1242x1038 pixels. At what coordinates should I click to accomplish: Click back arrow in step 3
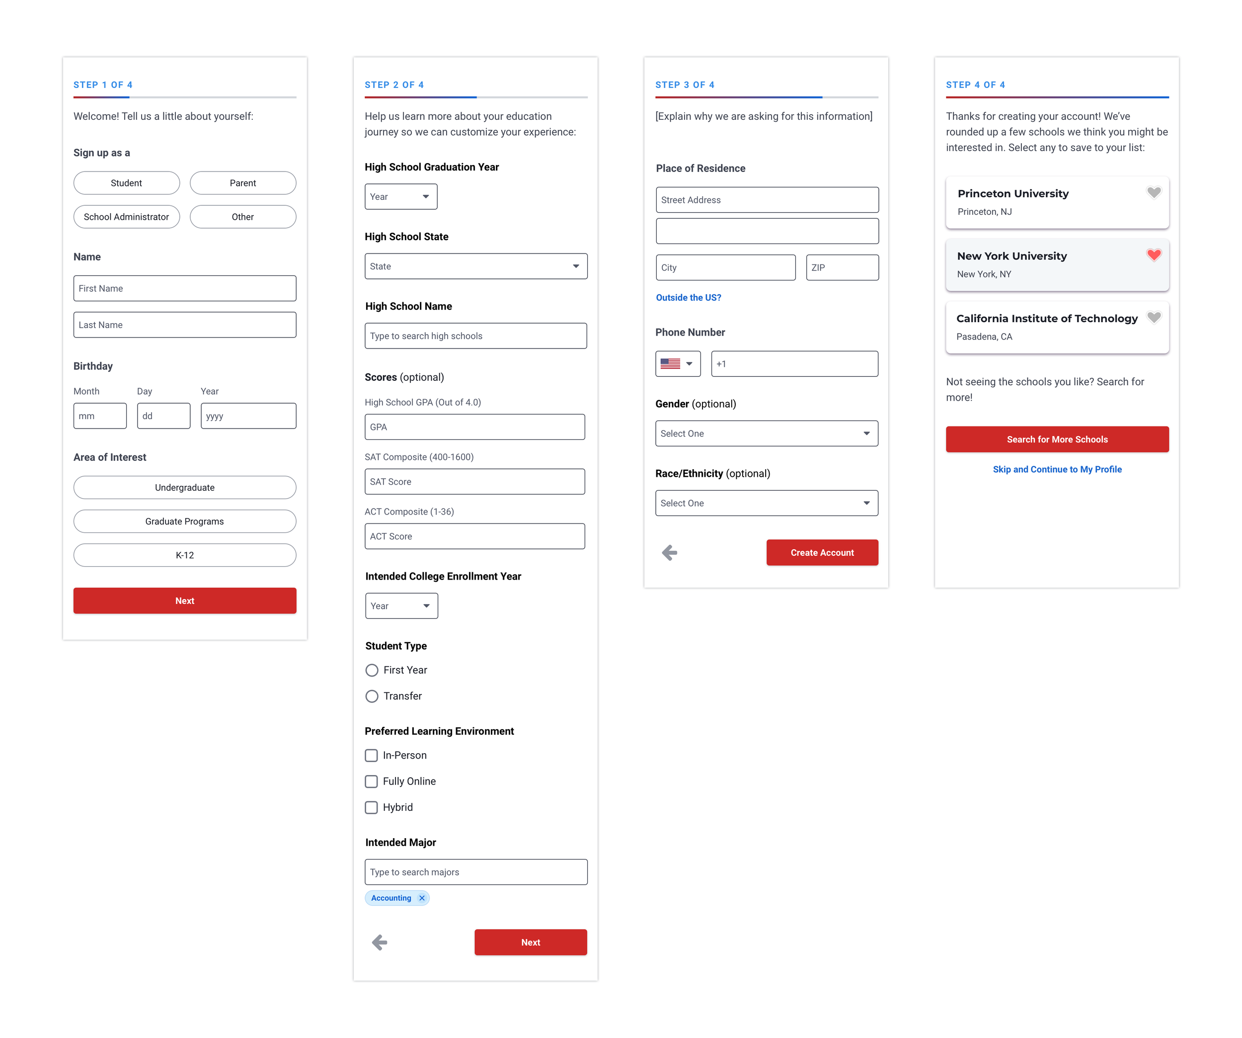[670, 553]
